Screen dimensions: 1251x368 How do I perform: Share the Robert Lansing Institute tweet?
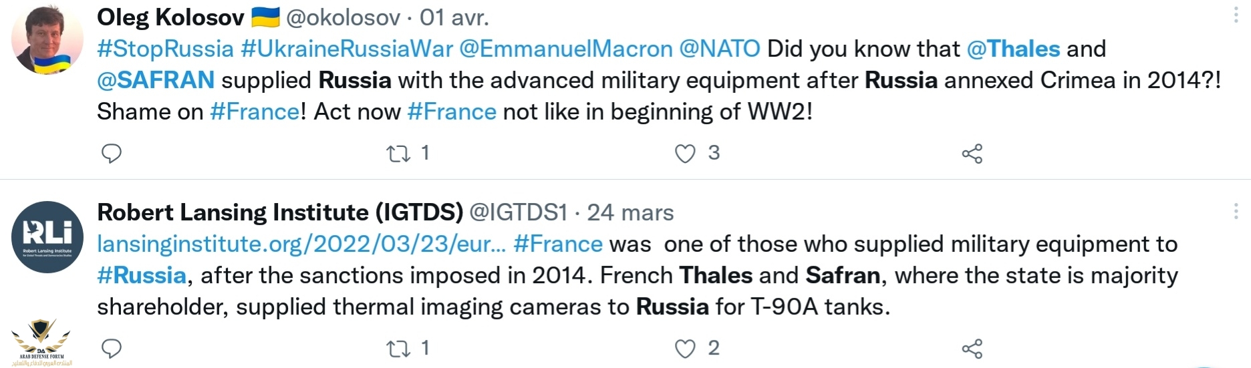point(972,349)
